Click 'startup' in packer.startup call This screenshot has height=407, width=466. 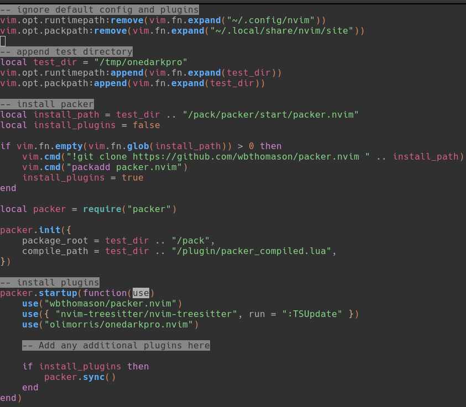pyautogui.click(x=58, y=293)
